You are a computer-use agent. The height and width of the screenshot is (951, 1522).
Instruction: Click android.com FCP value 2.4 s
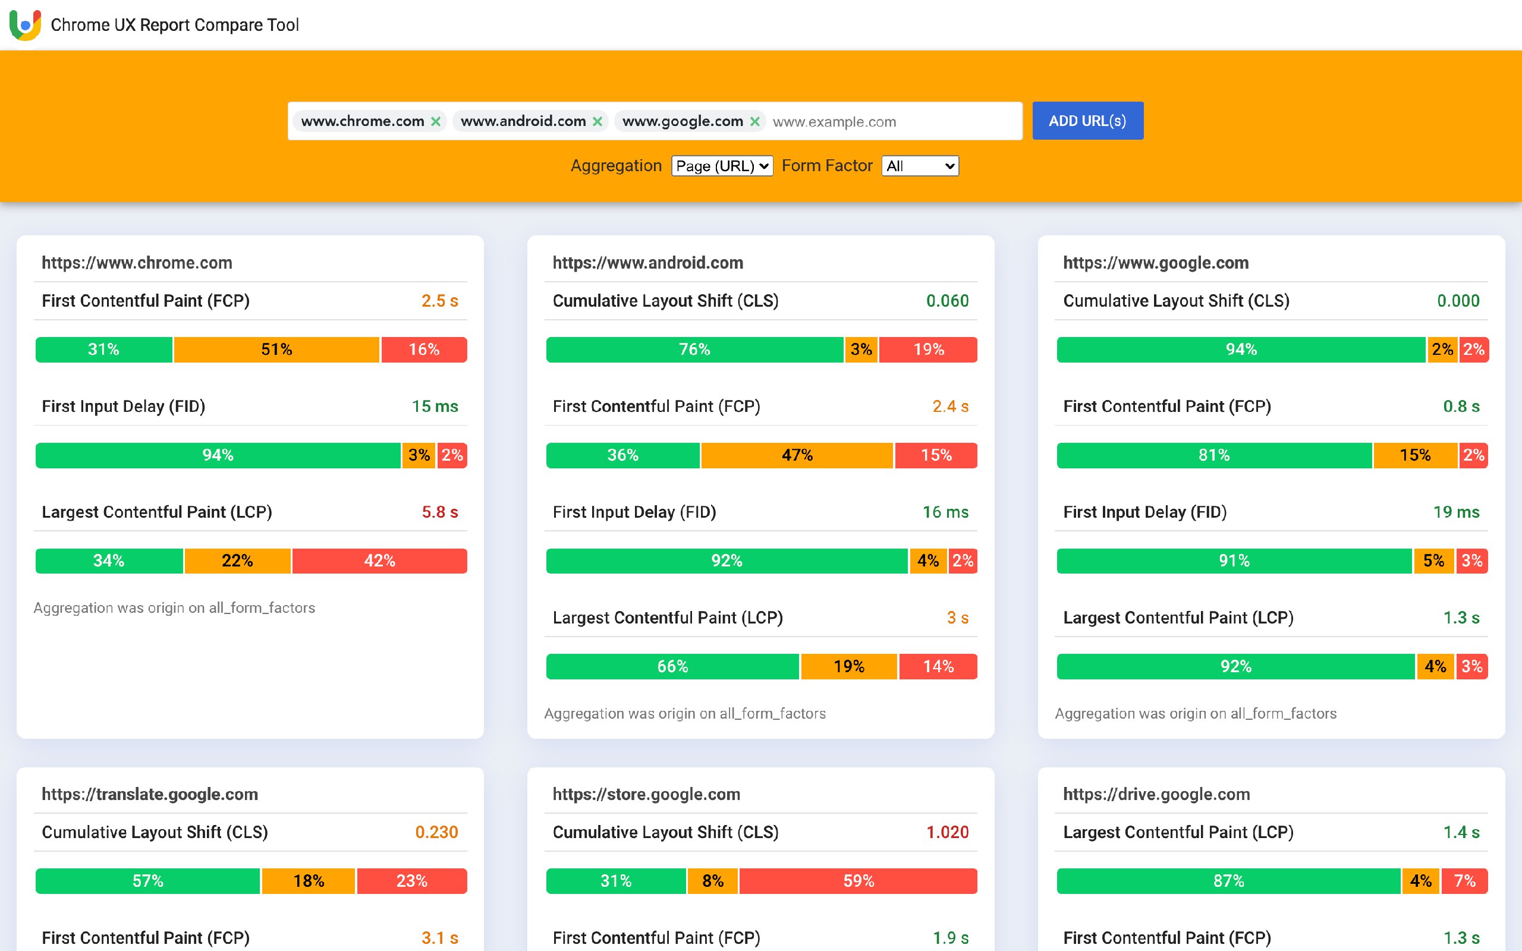click(950, 407)
